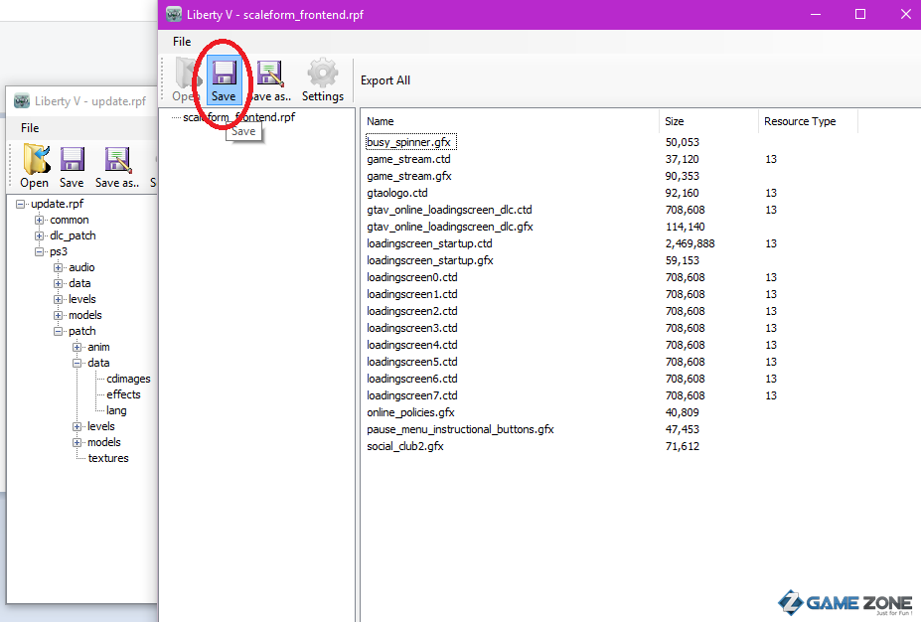Click Liberty V app icon in update.rpf title bar
Image resolution: width=921 pixels, height=622 pixels.
pyautogui.click(x=22, y=101)
